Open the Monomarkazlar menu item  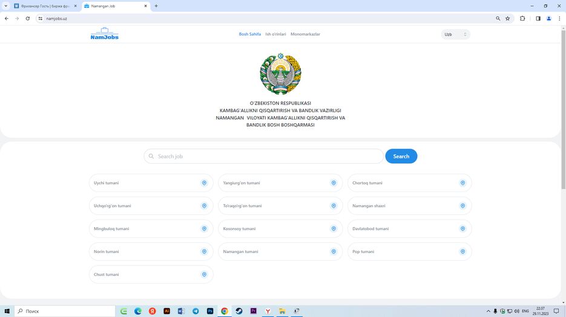tap(305, 34)
